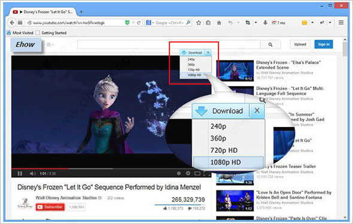Screen dimensions: 353x224
Task: Open the address bar history dropdown arrow
Action: click(133, 23)
